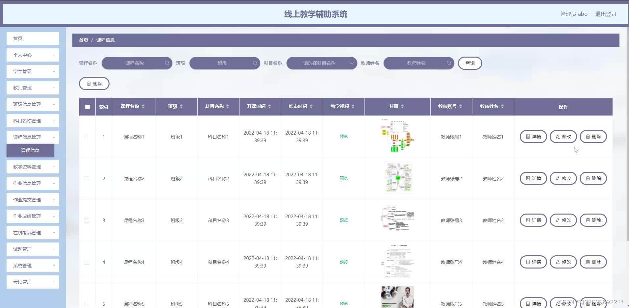The height and width of the screenshot is (308, 629).
Task: Click 修改 for 课程名称4 row
Action: click(563, 262)
